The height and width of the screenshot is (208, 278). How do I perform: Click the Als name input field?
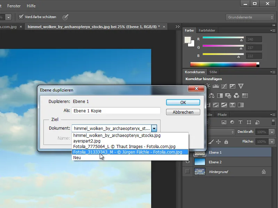(x=116, y=111)
